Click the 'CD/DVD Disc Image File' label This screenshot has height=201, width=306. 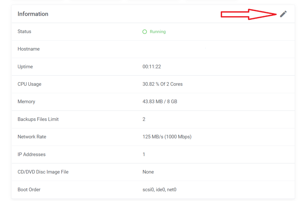tap(43, 172)
